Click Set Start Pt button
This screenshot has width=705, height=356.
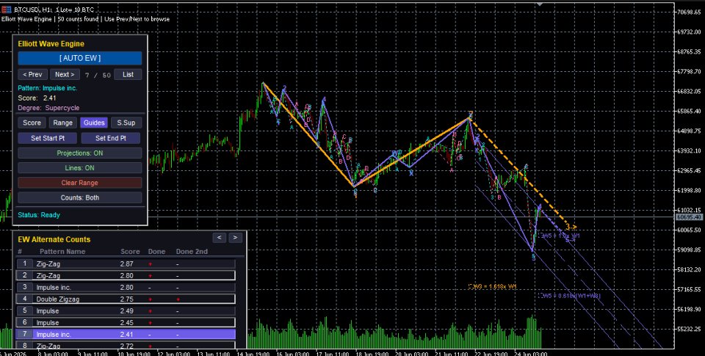pos(48,138)
